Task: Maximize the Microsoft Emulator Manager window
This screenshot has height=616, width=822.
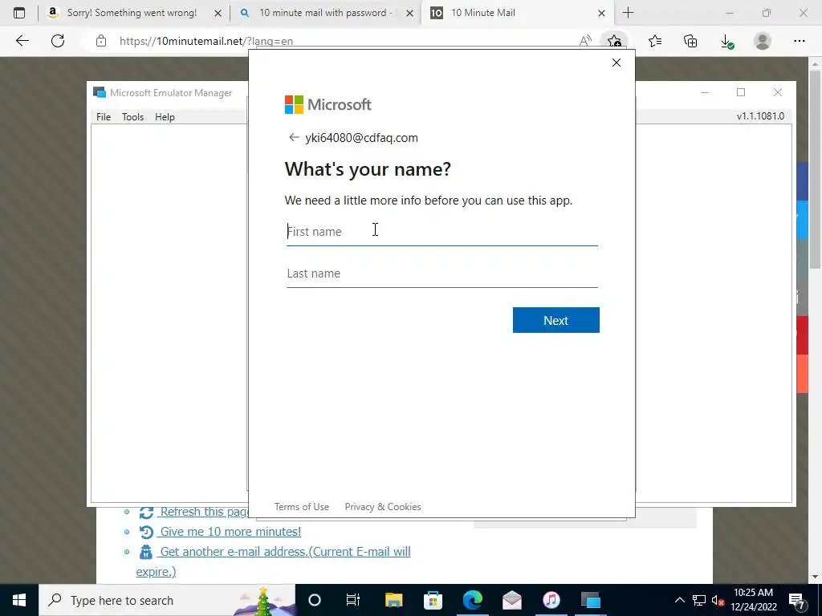Action: (741, 92)
